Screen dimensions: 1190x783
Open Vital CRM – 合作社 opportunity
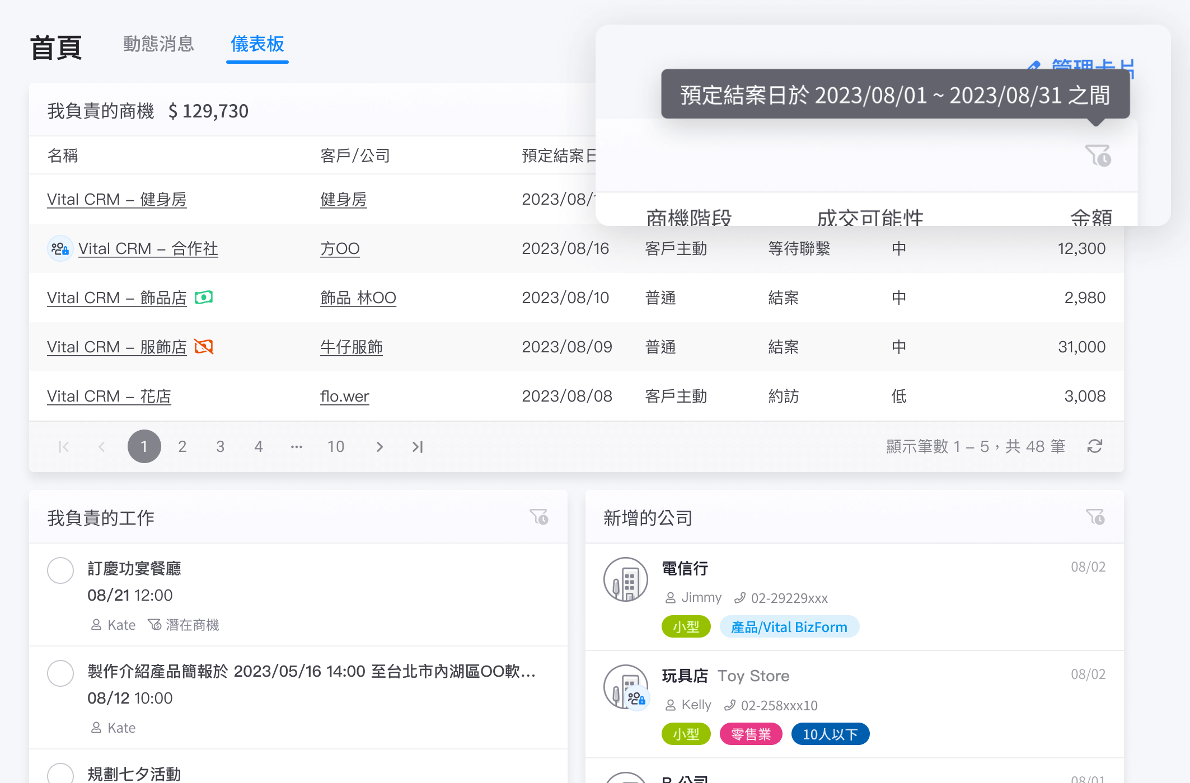coord(148,248)
